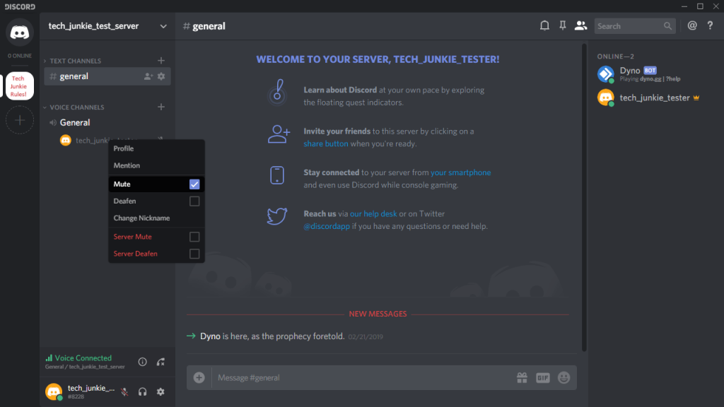Disconnect from voice call icon

(160, 362)
